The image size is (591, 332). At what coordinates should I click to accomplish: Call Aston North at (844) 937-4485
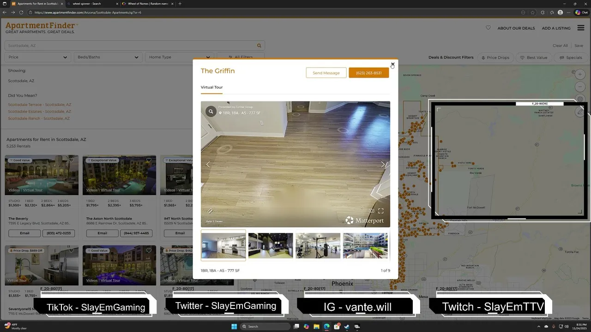136,233
